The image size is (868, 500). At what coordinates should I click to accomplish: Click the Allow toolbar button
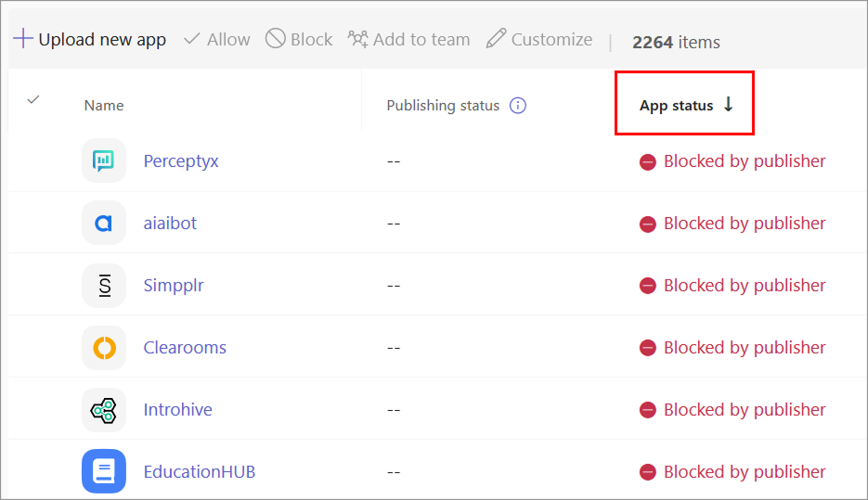point(217,40)
